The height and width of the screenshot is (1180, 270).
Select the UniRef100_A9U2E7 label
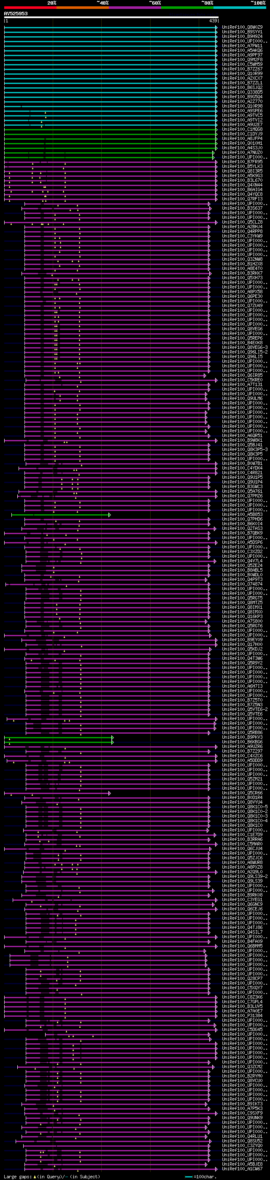tap(243, 124)
